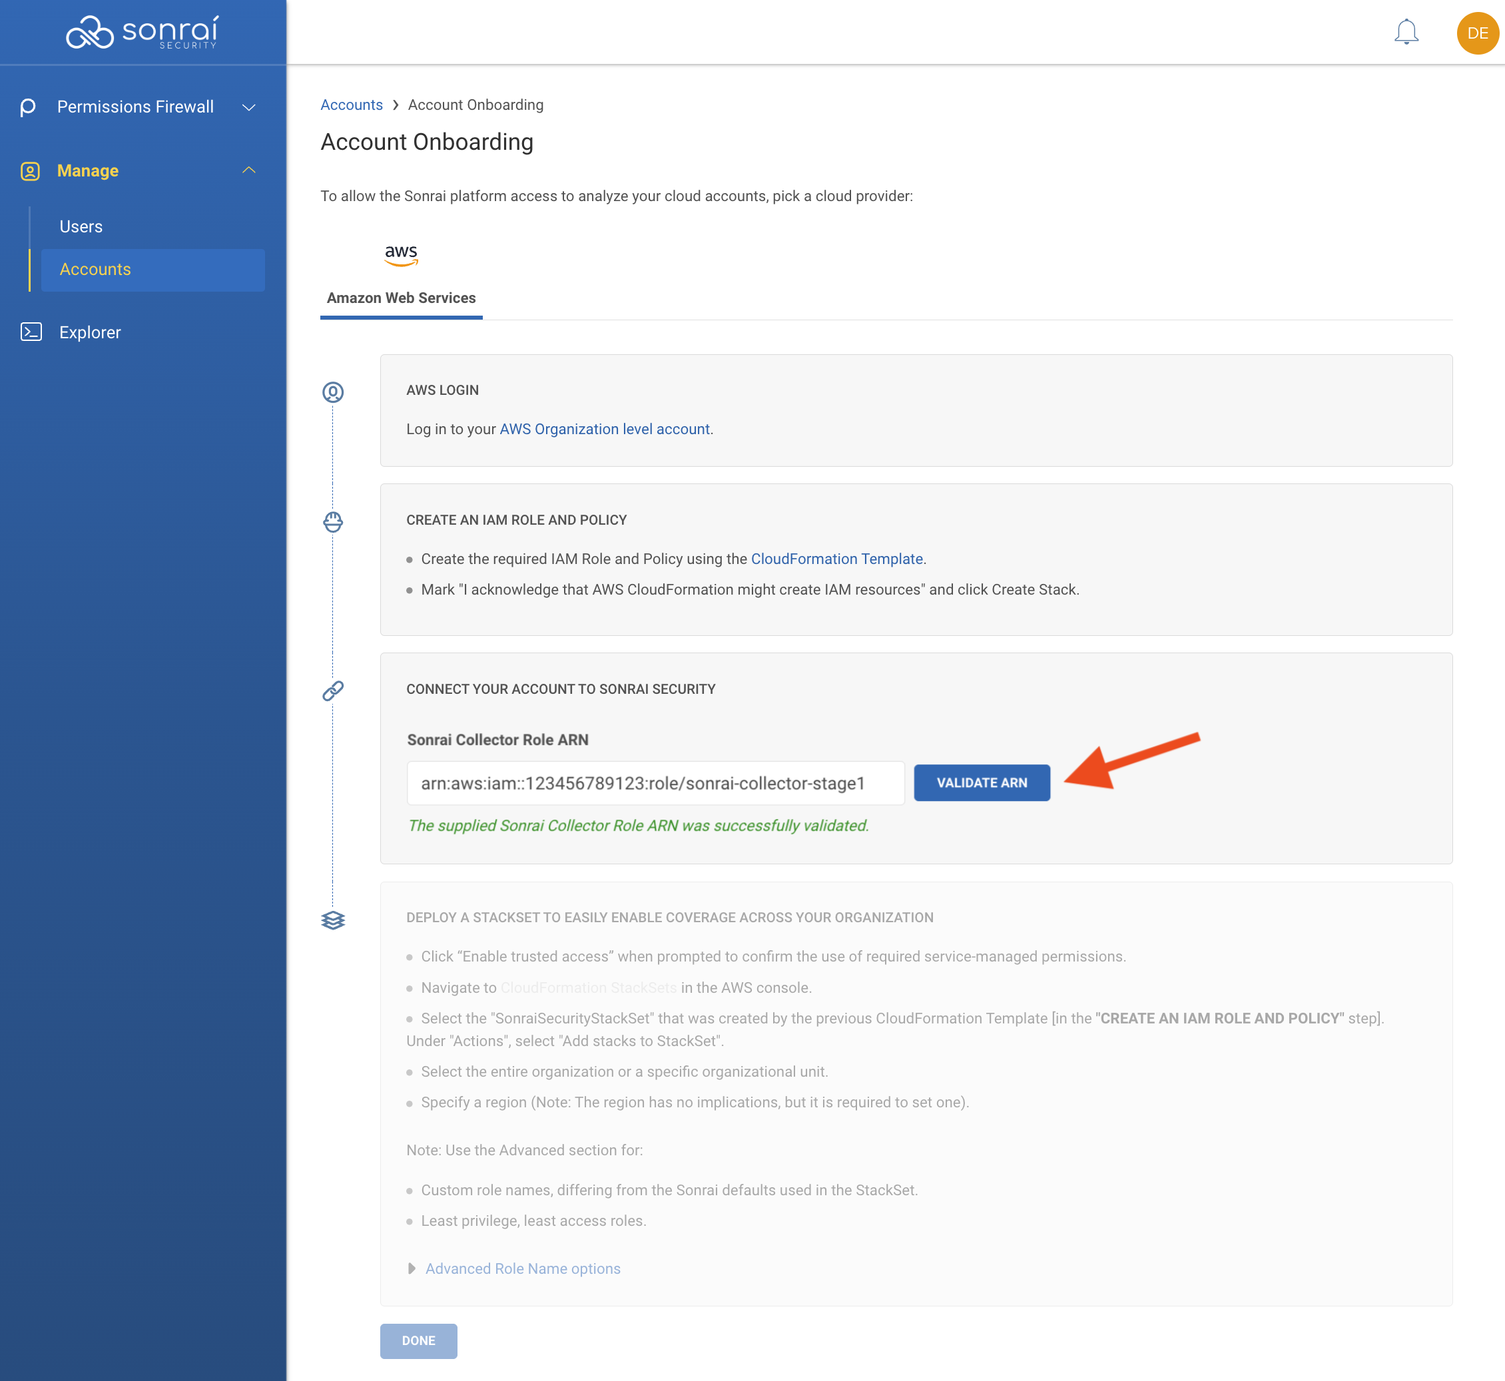
Task: Click the 'Mark I acknowledge' bullet text
Action: point(751,589)
